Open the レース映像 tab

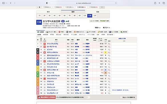coord(113,32)
